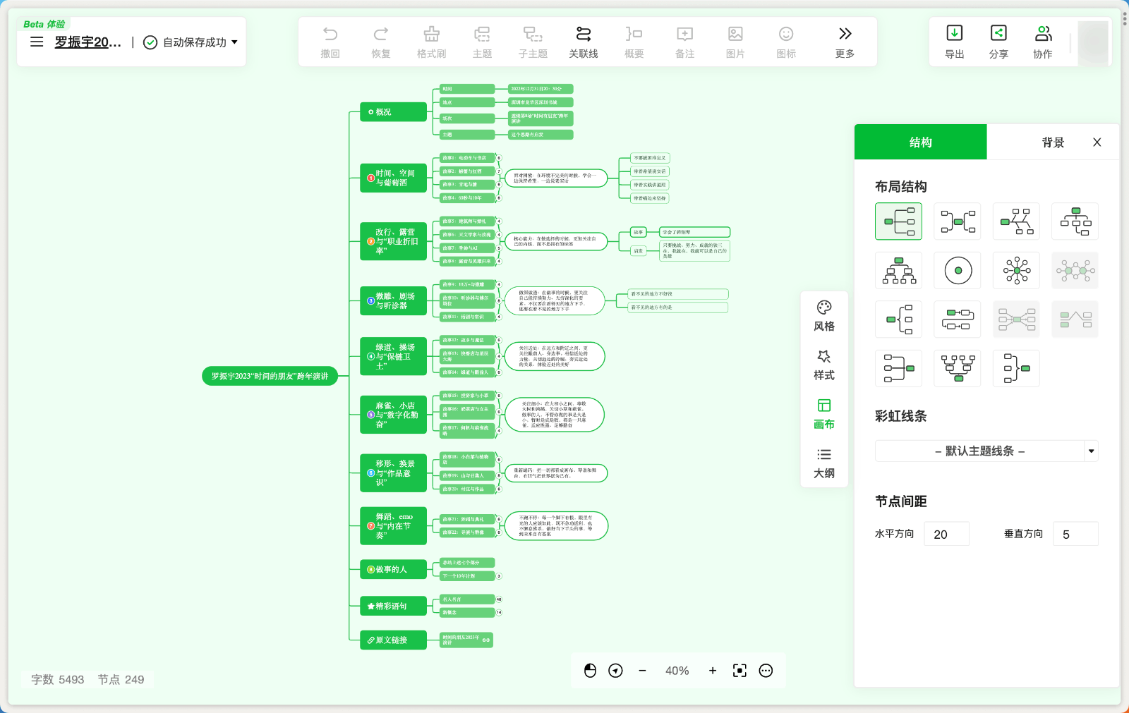The image size is (1129, 713).
Task: Expand the 默认主题线条 rainbow line dropdown
Action: point(1091,451)
